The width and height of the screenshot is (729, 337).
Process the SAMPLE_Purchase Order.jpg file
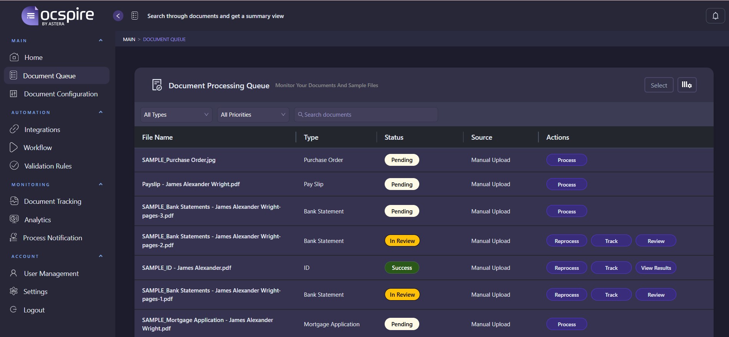tap(566, 160)
